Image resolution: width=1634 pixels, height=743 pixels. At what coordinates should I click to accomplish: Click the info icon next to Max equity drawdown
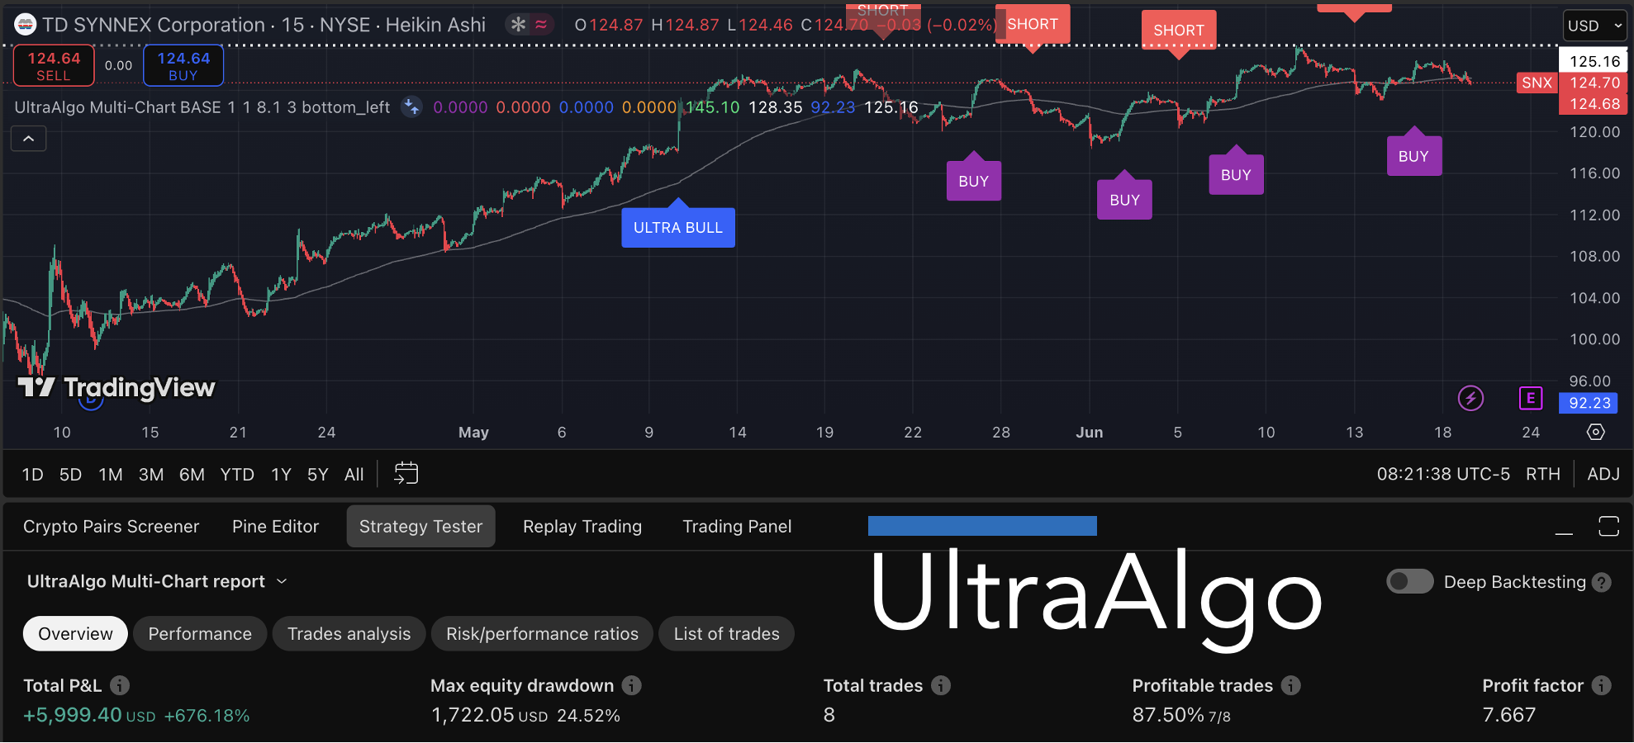(x=632, y=685)
